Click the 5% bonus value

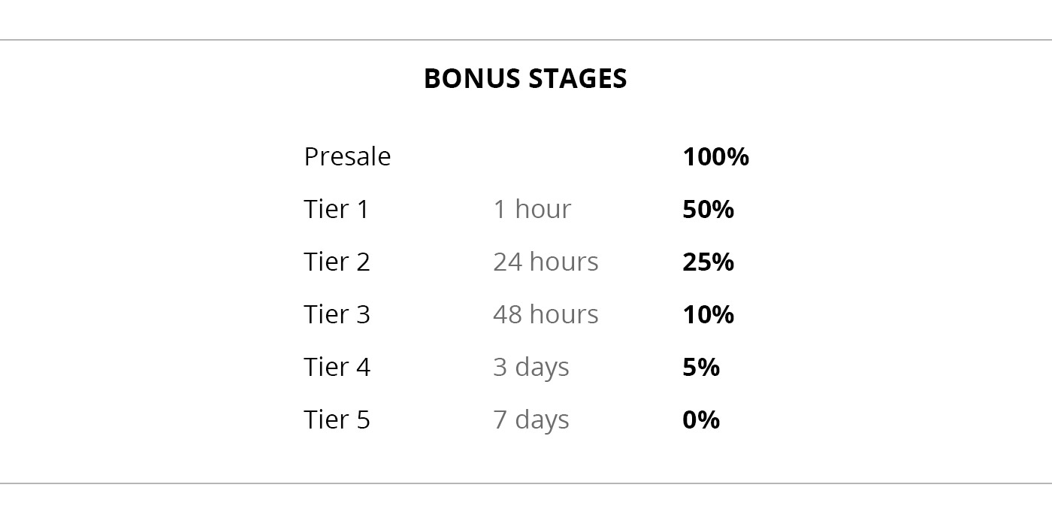click(x=701, y=367)
